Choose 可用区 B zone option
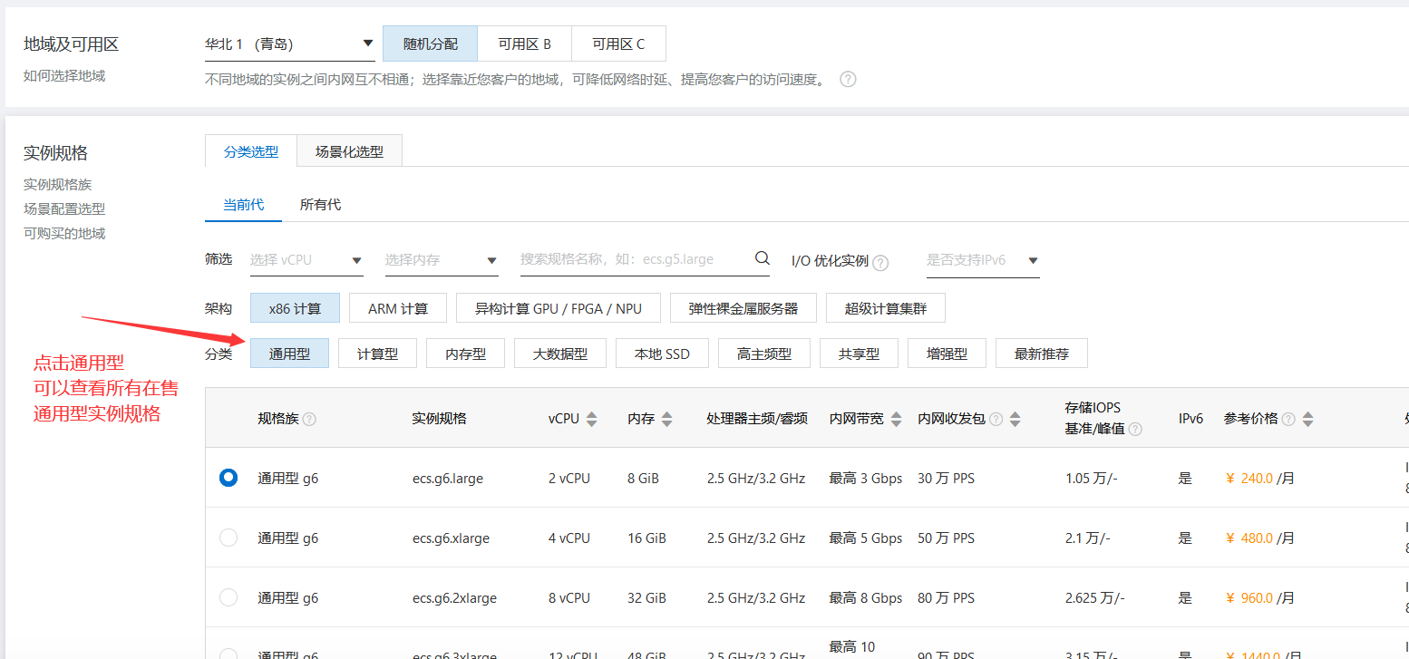Image resolution: width=1409 pixels, height=659 pixels. tap(525, 44)
